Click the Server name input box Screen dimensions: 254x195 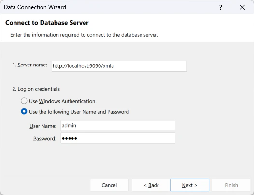(x=119, y=66)
